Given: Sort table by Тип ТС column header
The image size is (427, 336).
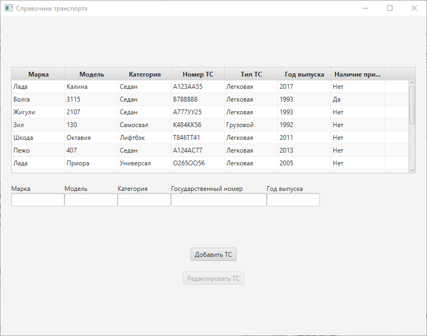Looking at the screenshot, I should click(x=251, y=74).
